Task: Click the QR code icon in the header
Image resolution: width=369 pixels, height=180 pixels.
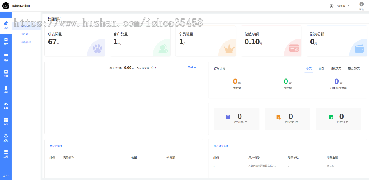Action: (331, 6)
